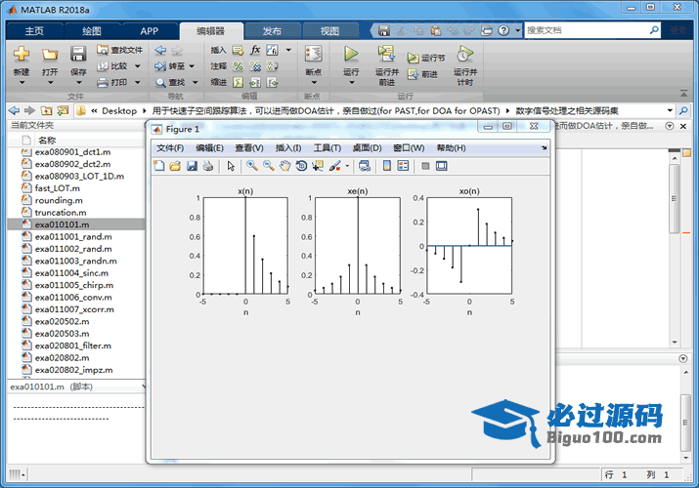Screen dimensions: 699x488
Task: Click the Zoom Out magnifier in Figure toolbar
Action: pyautogui.click(x=268, y=166)
